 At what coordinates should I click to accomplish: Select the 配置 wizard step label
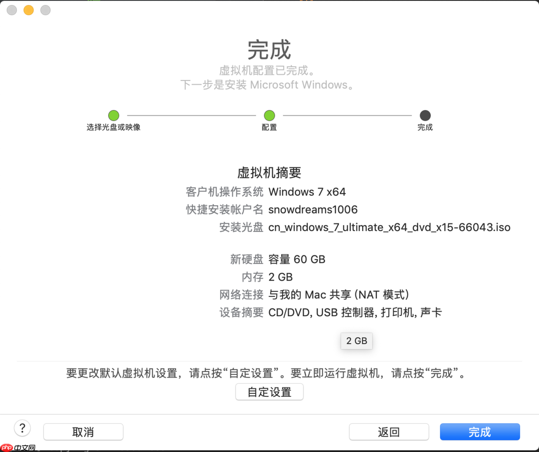pyautogui.click(x=269, y=129)
